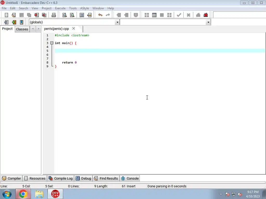Click the muted volume tray icon
Image resolution: width=266 pixels, height=199 pixels.
pyautogui.click(x=240, y=194)
